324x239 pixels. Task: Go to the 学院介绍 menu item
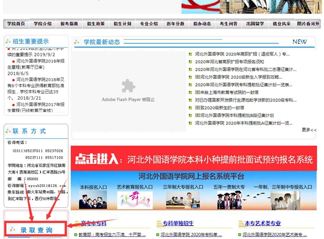click(43, 24)
